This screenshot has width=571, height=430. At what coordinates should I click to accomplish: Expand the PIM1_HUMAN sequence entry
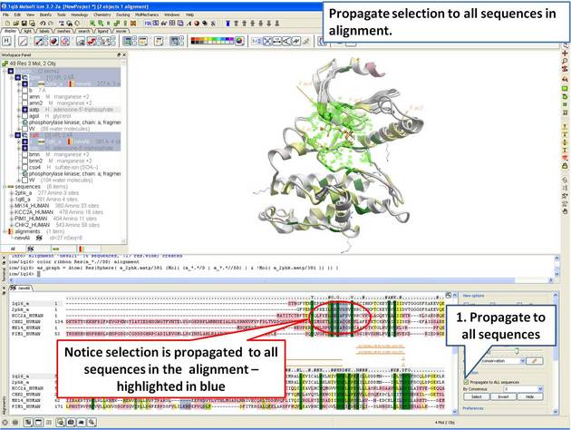point(12,219)
